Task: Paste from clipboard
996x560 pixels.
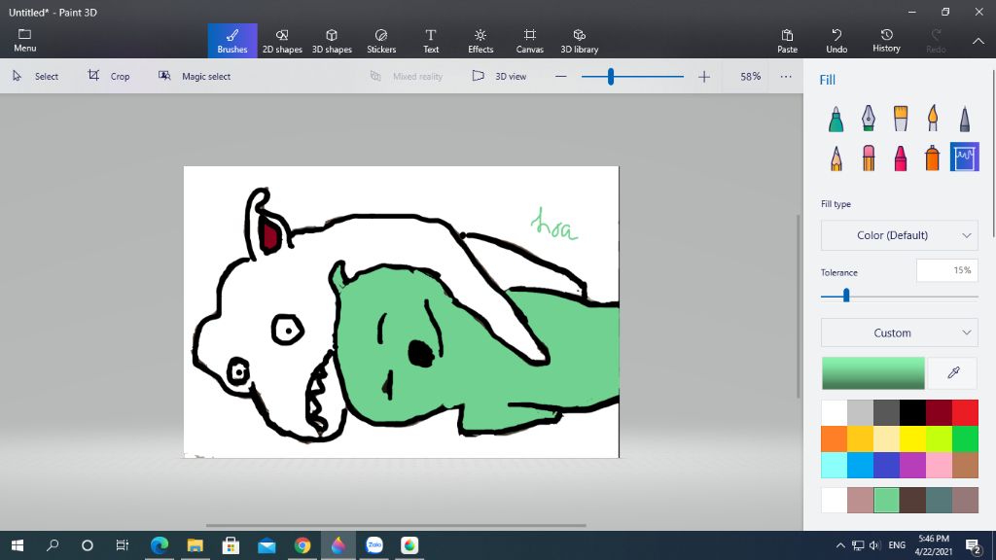Action: (x=787, y=41)
